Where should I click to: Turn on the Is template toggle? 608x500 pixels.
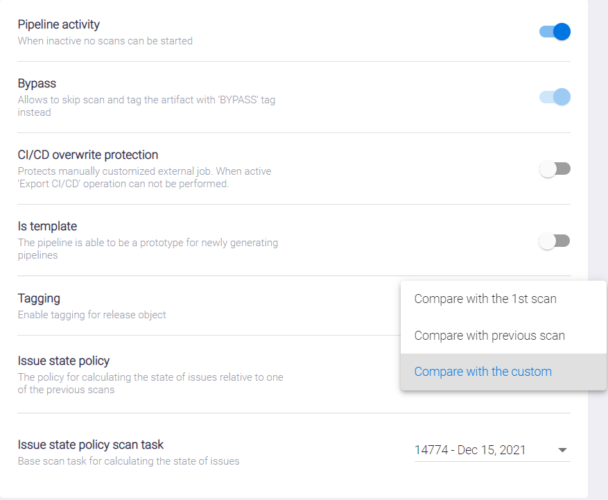coord(555,241)
